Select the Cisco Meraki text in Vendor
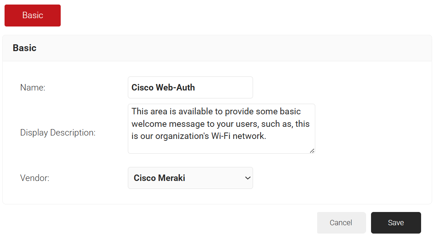434x240 pixels. tap(159, 178)
